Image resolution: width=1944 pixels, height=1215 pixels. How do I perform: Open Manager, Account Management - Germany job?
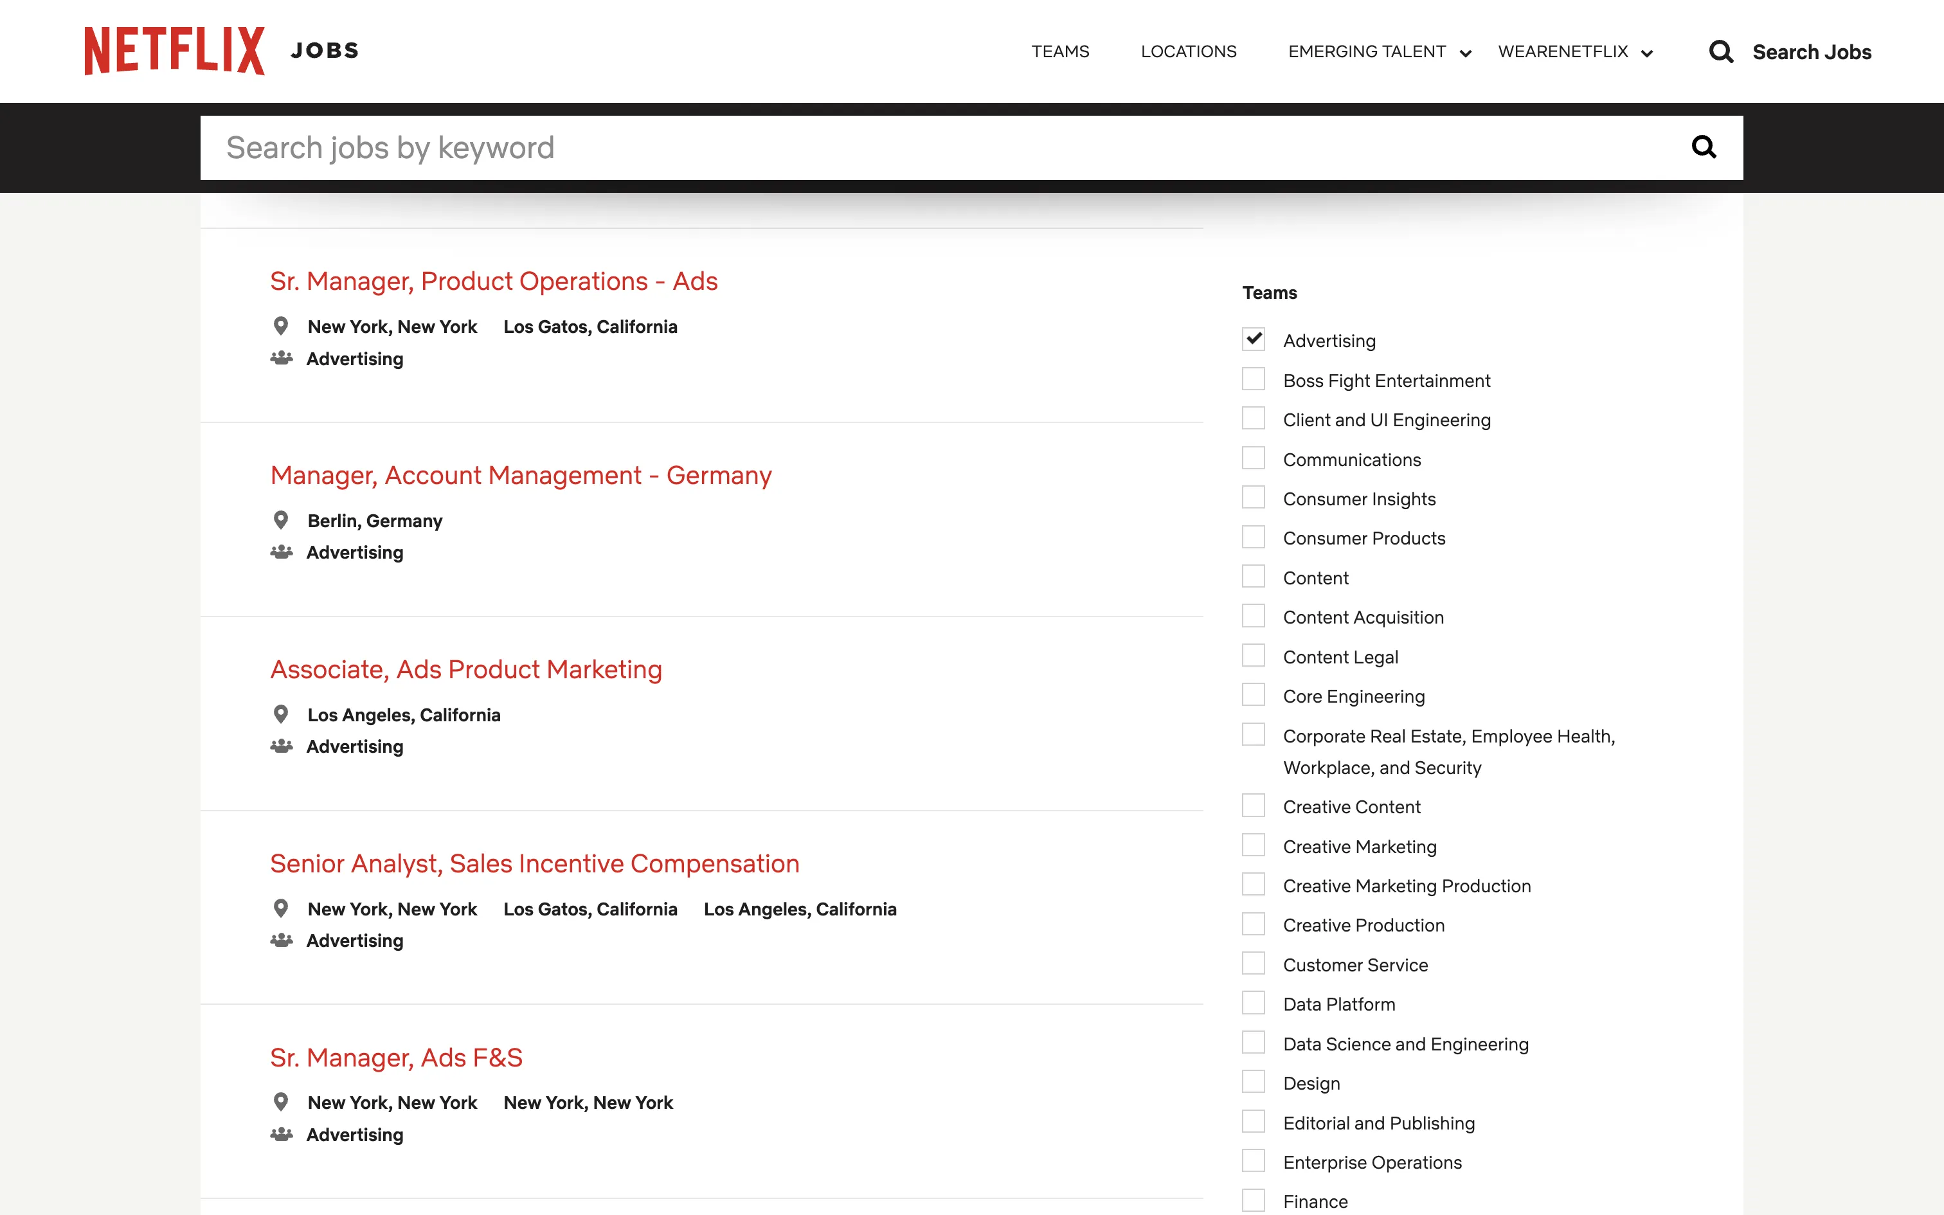(x=521, y=476)
